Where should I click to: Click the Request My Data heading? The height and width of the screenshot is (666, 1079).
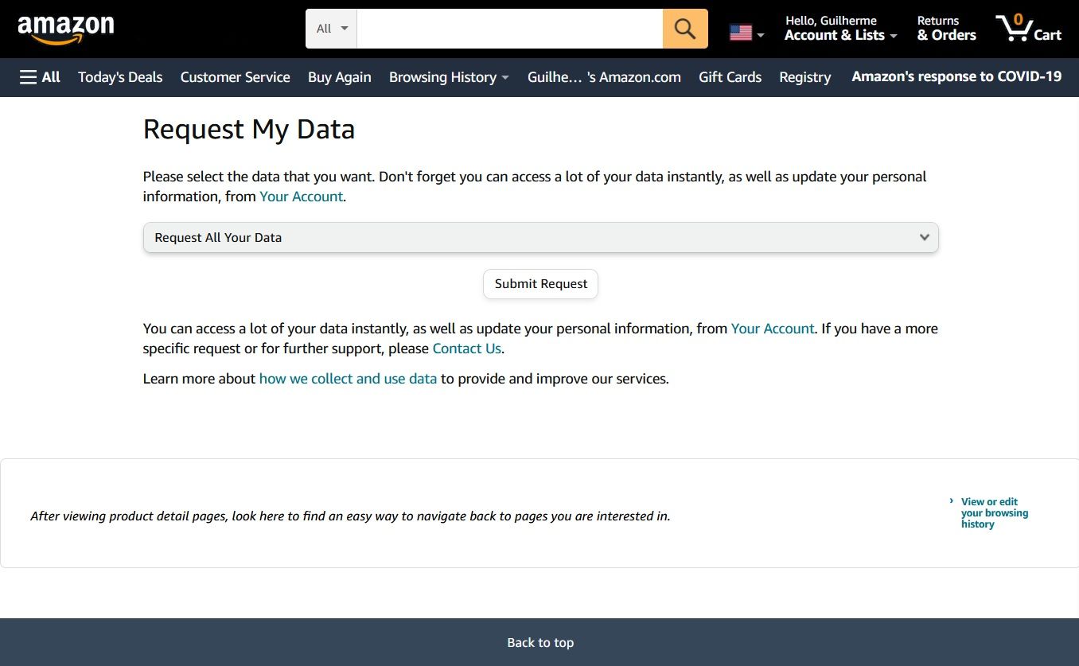coord(249,129)
